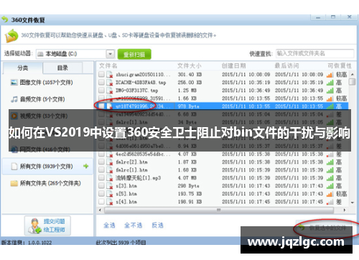Click the vertical scrollbar thumb
This screenshot has height=260, width=359.
(x=353, y=82)
